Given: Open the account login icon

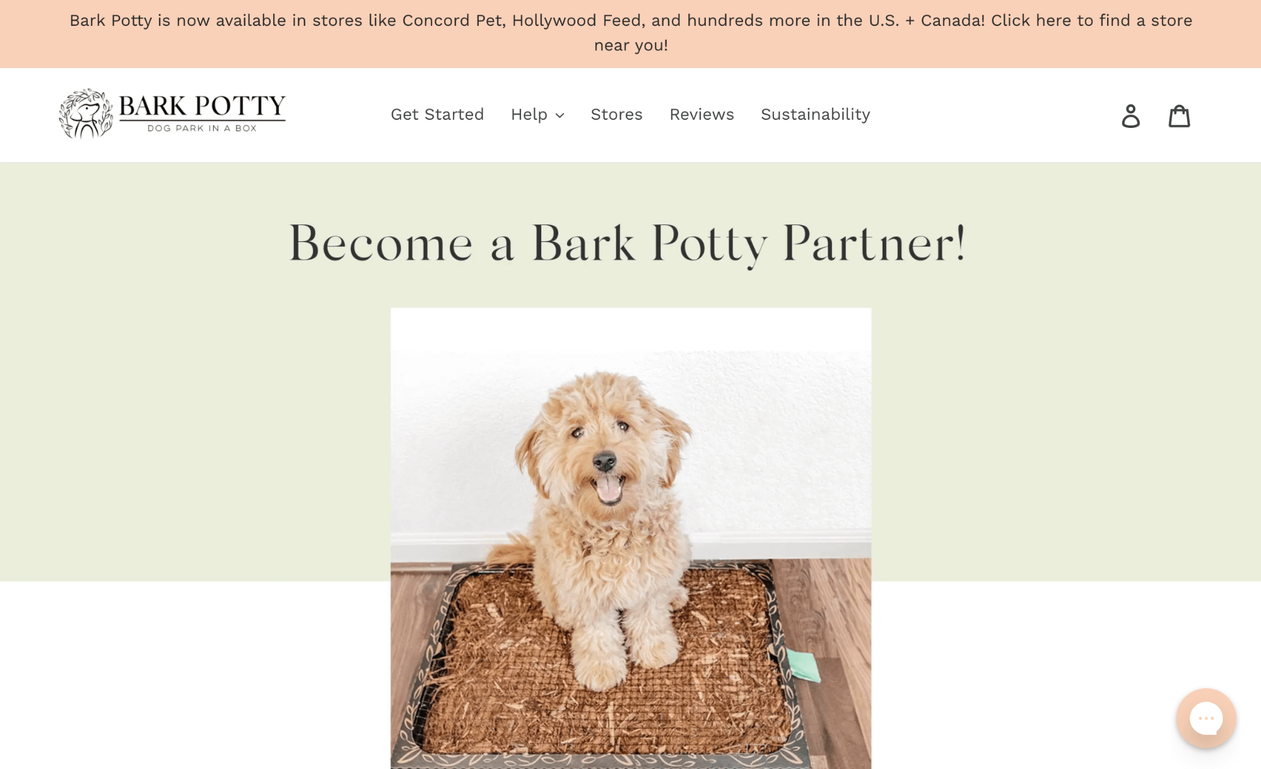Looking at the screenshot, I should 1130,116.
